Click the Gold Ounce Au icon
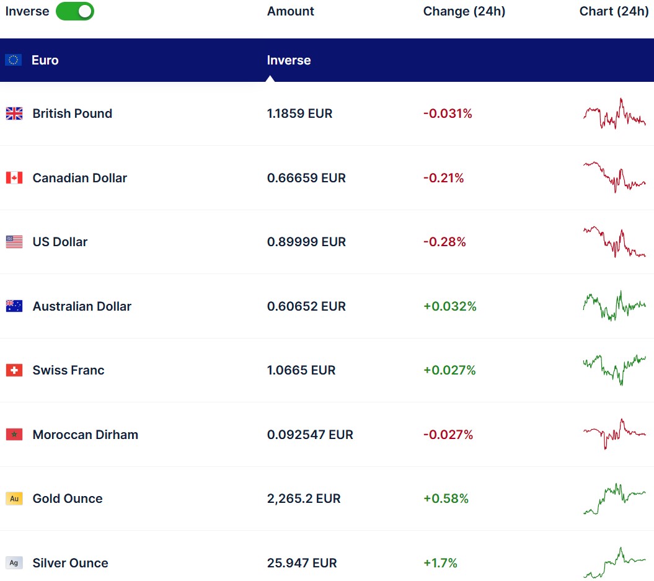 click(14, 499)
